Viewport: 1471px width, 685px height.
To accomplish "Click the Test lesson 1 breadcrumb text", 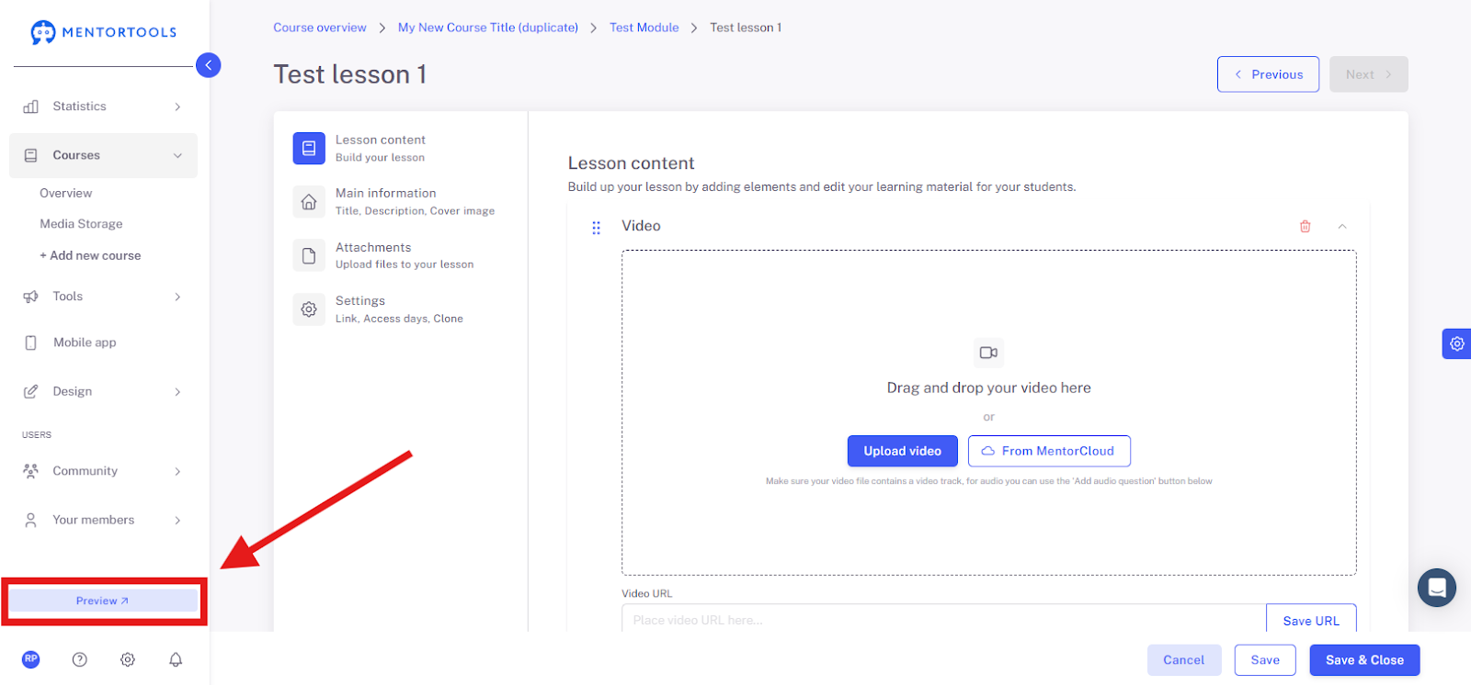I will (x=746, y=28).
